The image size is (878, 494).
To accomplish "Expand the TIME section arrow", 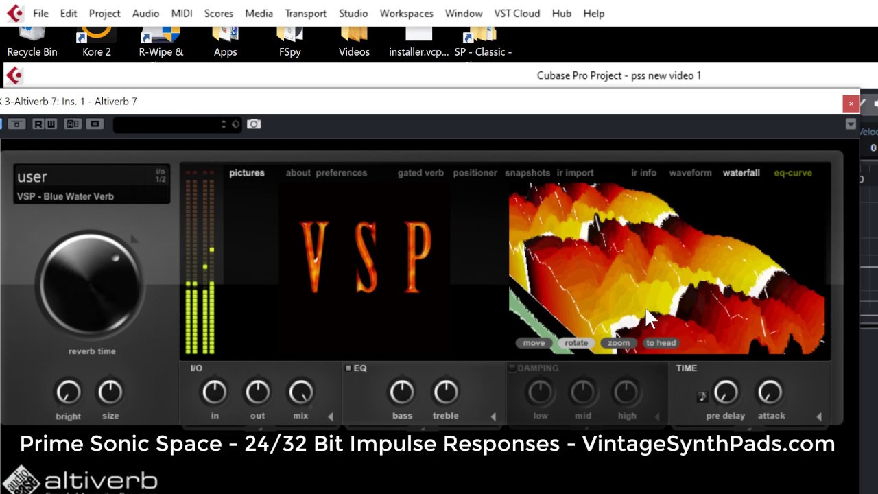I will [819, 416].
